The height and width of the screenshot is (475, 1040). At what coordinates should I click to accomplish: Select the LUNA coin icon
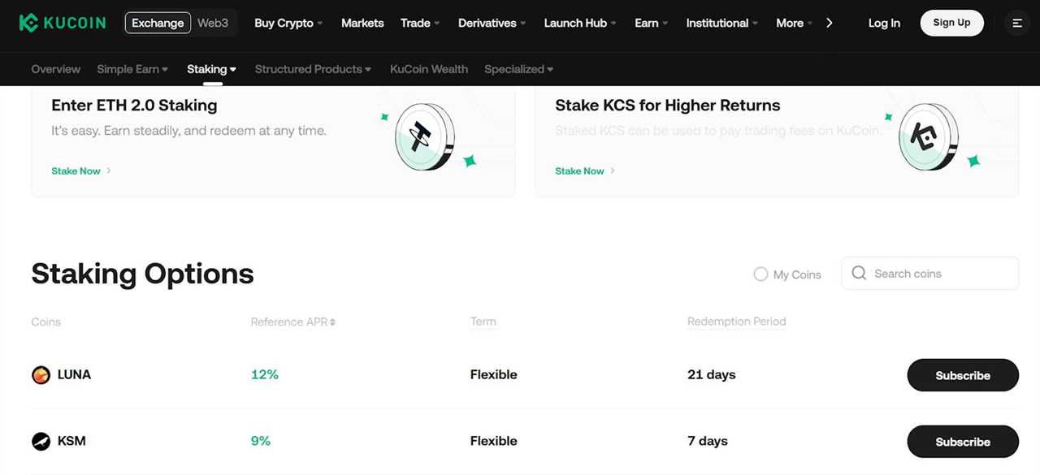point(41,374)
